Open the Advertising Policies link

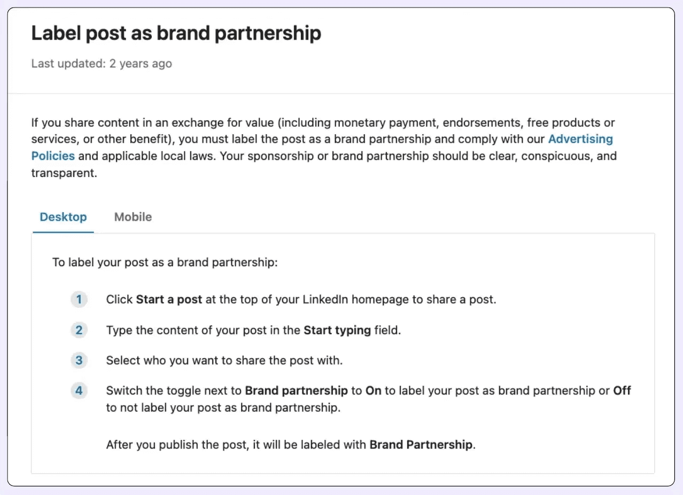[580, 139]
